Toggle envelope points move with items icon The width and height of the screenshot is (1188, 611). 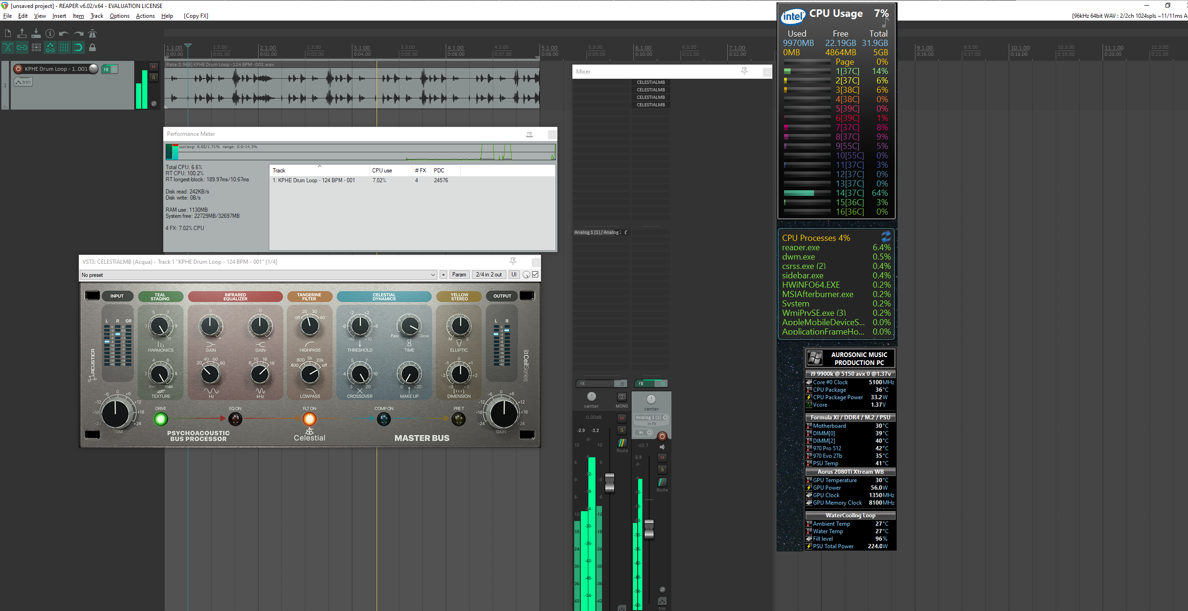coord(50,47)
